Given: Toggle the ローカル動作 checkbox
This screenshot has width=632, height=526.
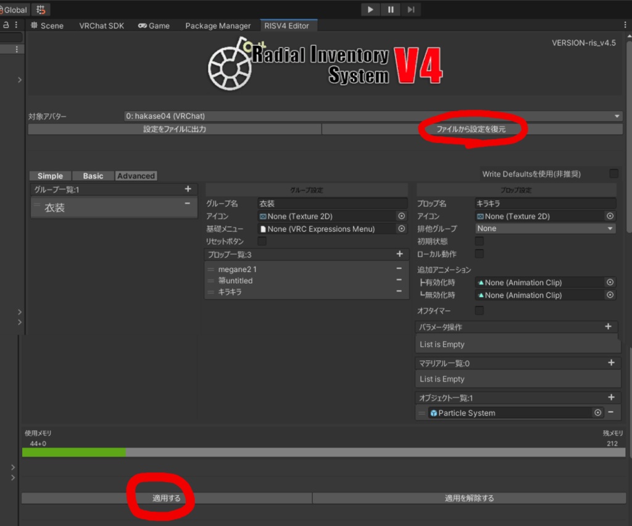Looking at the screenshot, I should pyautogui.click(x=479, y=253).
